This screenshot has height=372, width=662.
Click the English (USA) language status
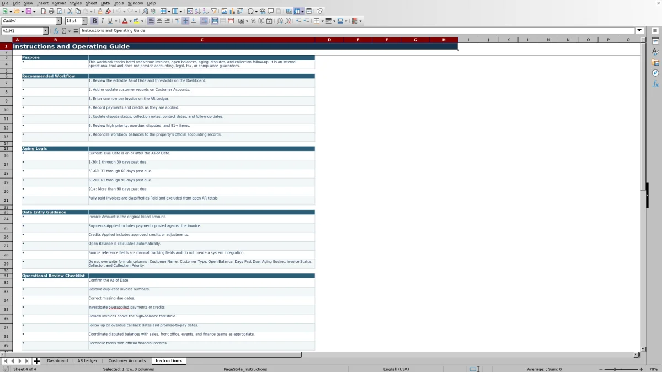[396, 369]
